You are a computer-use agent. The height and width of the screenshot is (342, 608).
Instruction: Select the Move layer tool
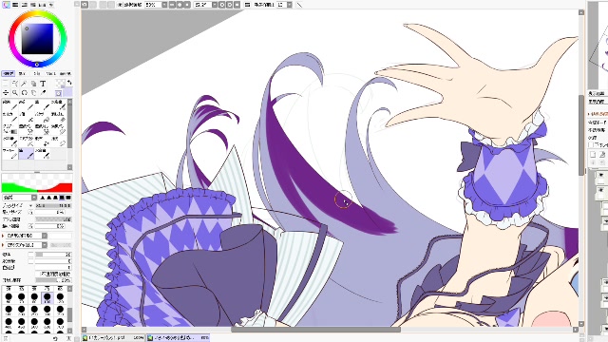[x=6, y=93]
